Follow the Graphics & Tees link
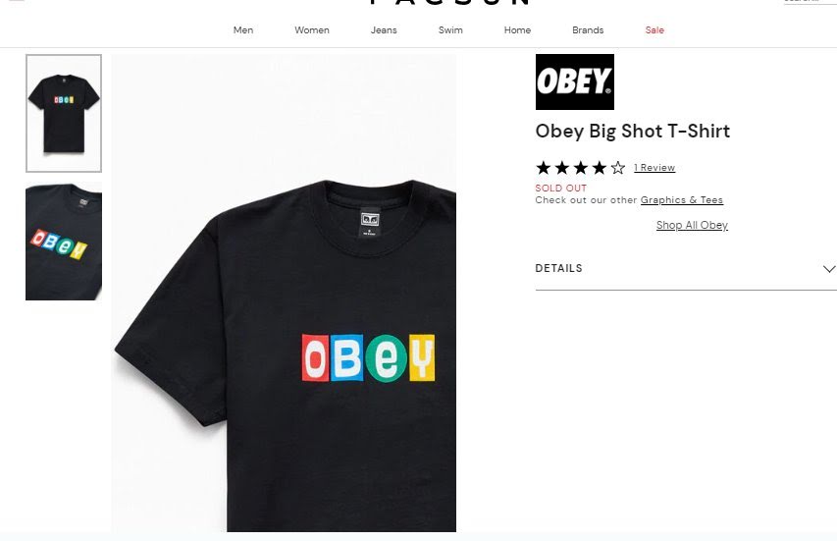Screen dimensions: 837x541 tap(682, 199)
